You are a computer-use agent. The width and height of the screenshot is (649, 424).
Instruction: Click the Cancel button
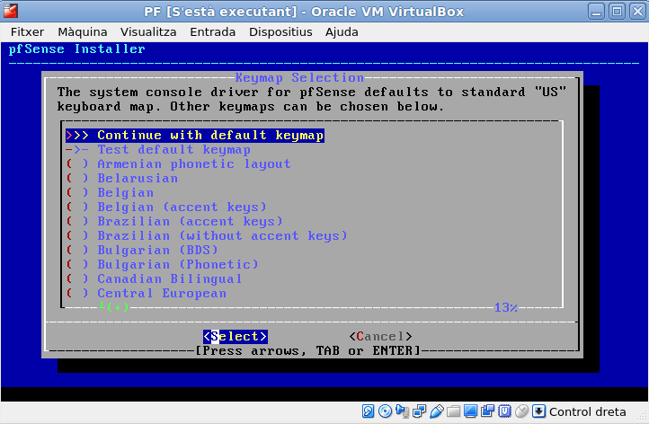pyautogui.click(x=380, y=336)
